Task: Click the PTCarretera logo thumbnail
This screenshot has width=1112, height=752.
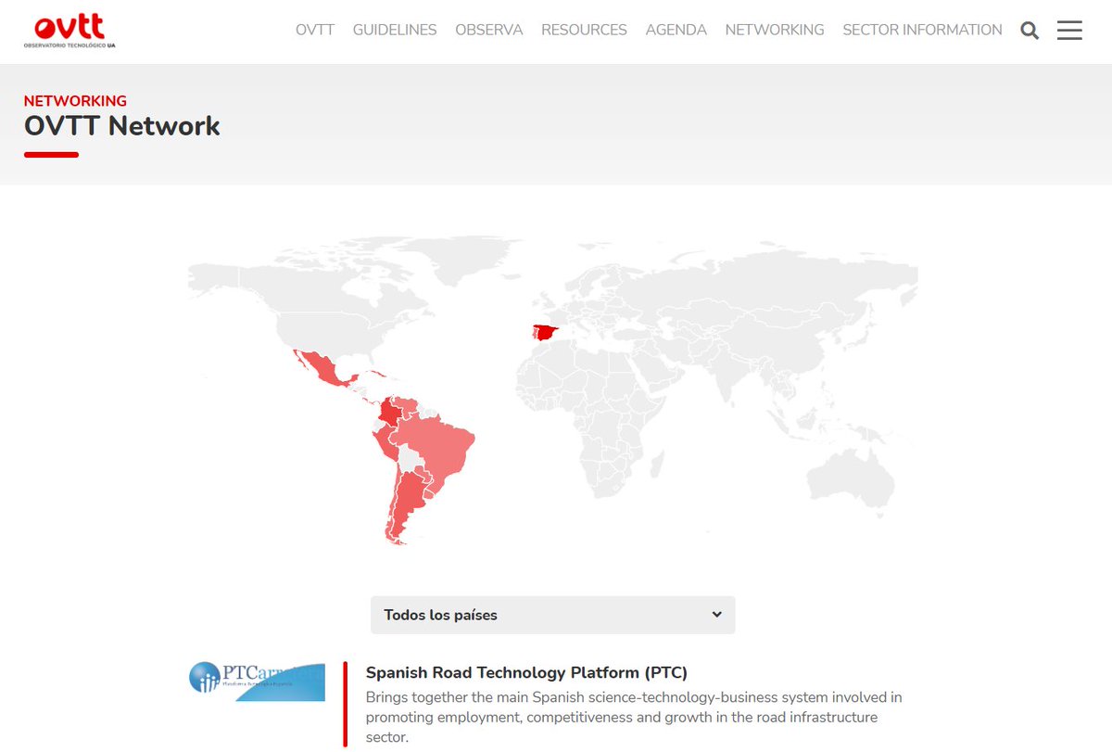Action: click(256, 682)
